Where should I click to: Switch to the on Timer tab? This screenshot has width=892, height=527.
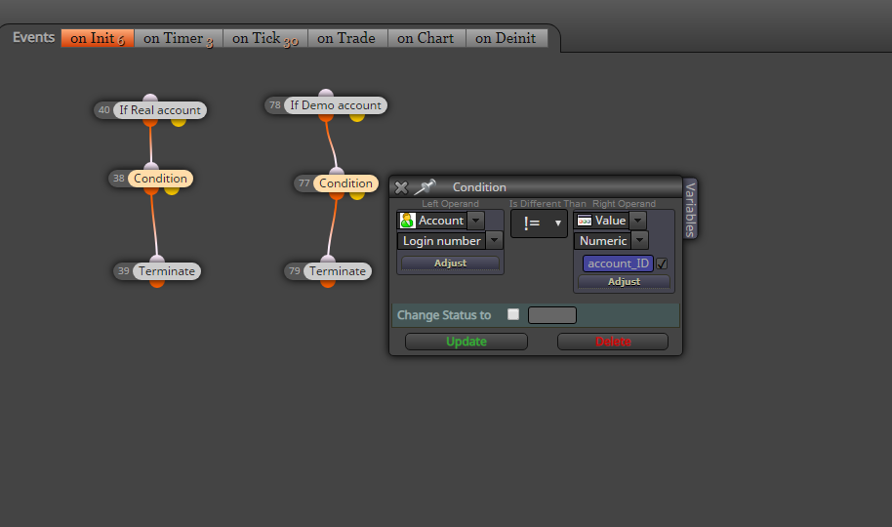(178, 38)
